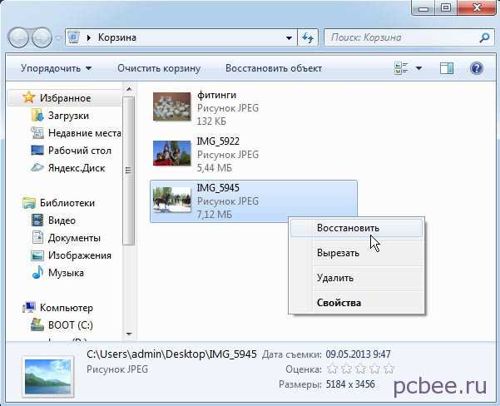Click the search box 'Поиск: Корзина'
This screenshot has height=406, width=500.
(408, 37)
